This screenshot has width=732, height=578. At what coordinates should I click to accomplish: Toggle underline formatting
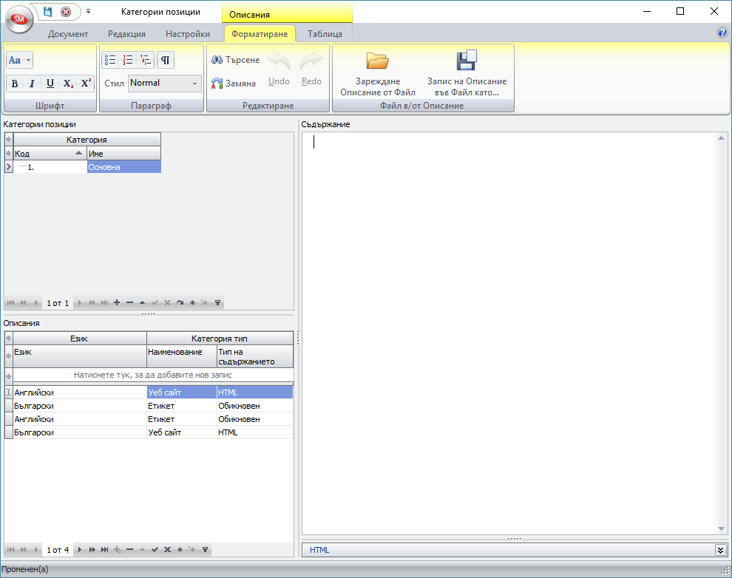[x=50, y=84]
